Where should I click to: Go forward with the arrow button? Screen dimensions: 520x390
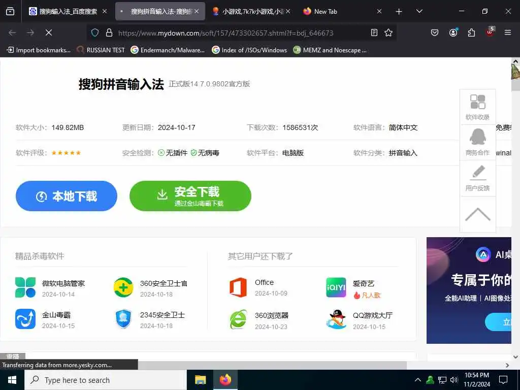[30, 32]
